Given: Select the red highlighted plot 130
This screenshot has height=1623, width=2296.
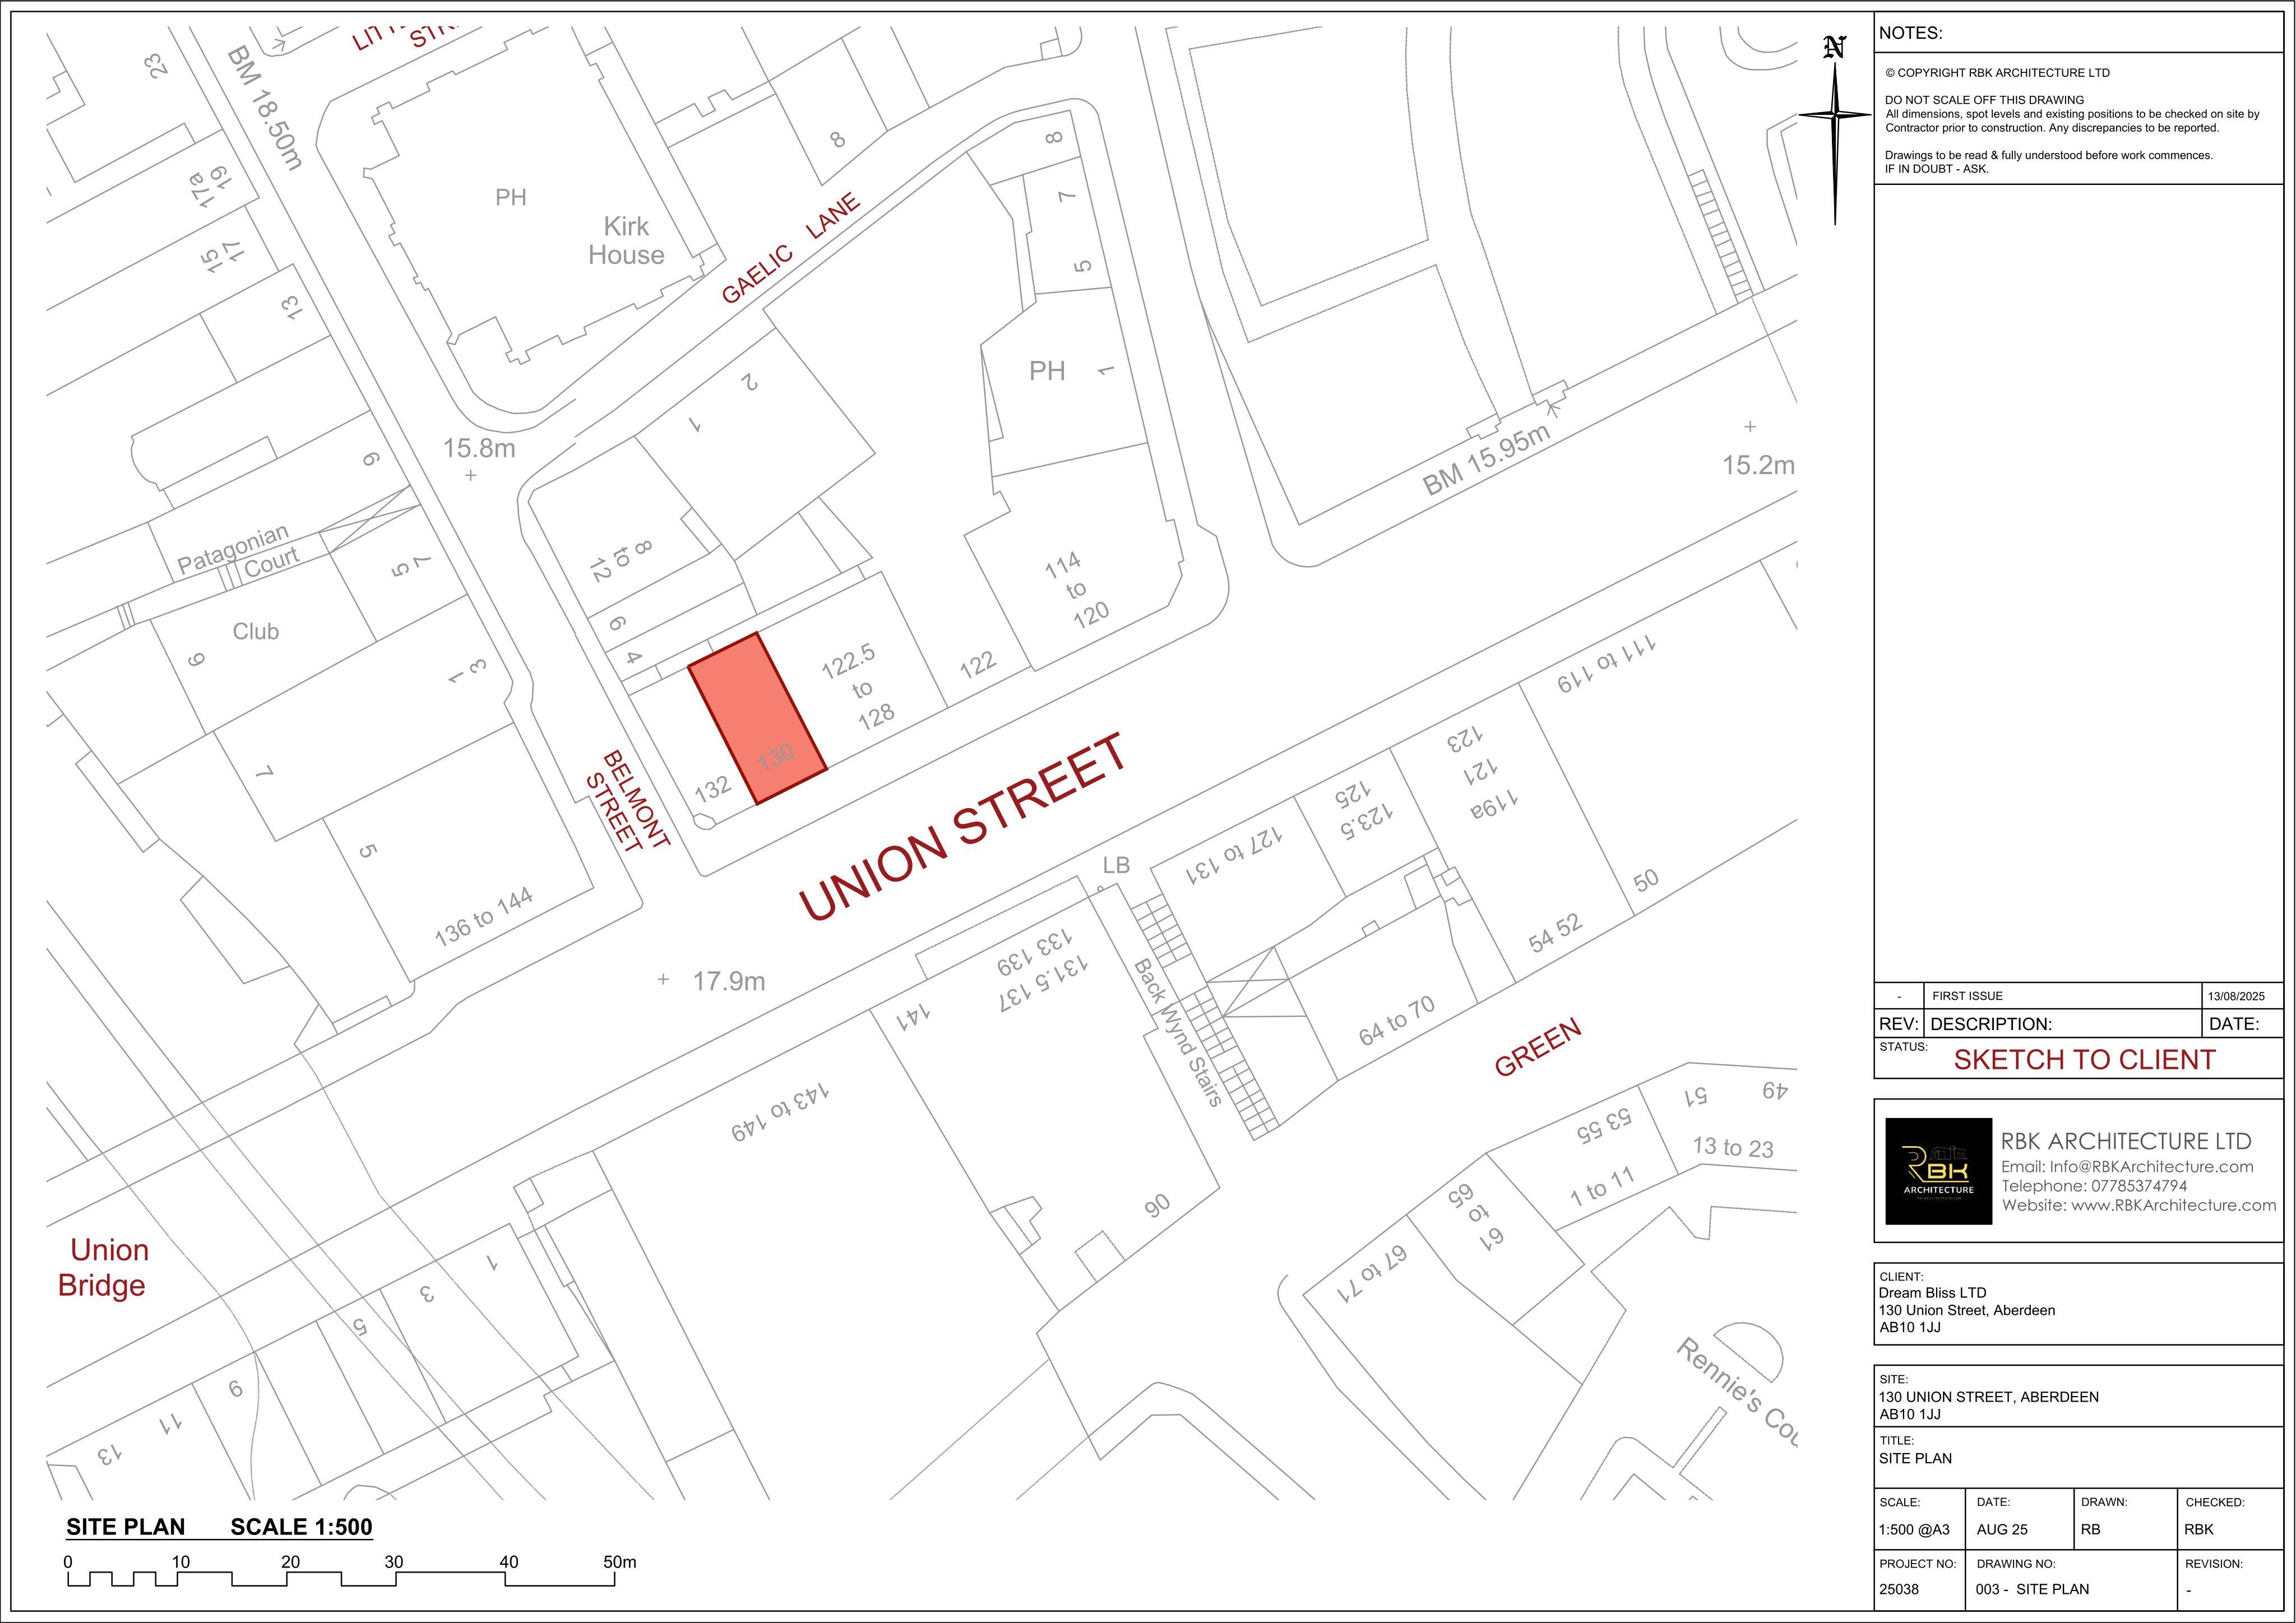Looking at the screenshot, I should pos(757,718).
